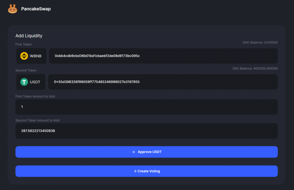Click the WBNB coin icon
This screenshot has width=294, height=190.
pos(24,56)
